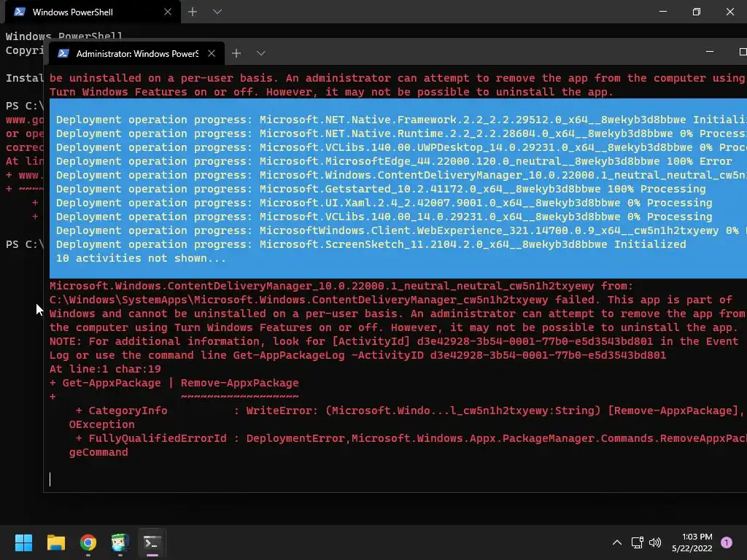Click the Microsoft.Getstarted deployment progress line

pyautogui.click(x=381, y=189)
